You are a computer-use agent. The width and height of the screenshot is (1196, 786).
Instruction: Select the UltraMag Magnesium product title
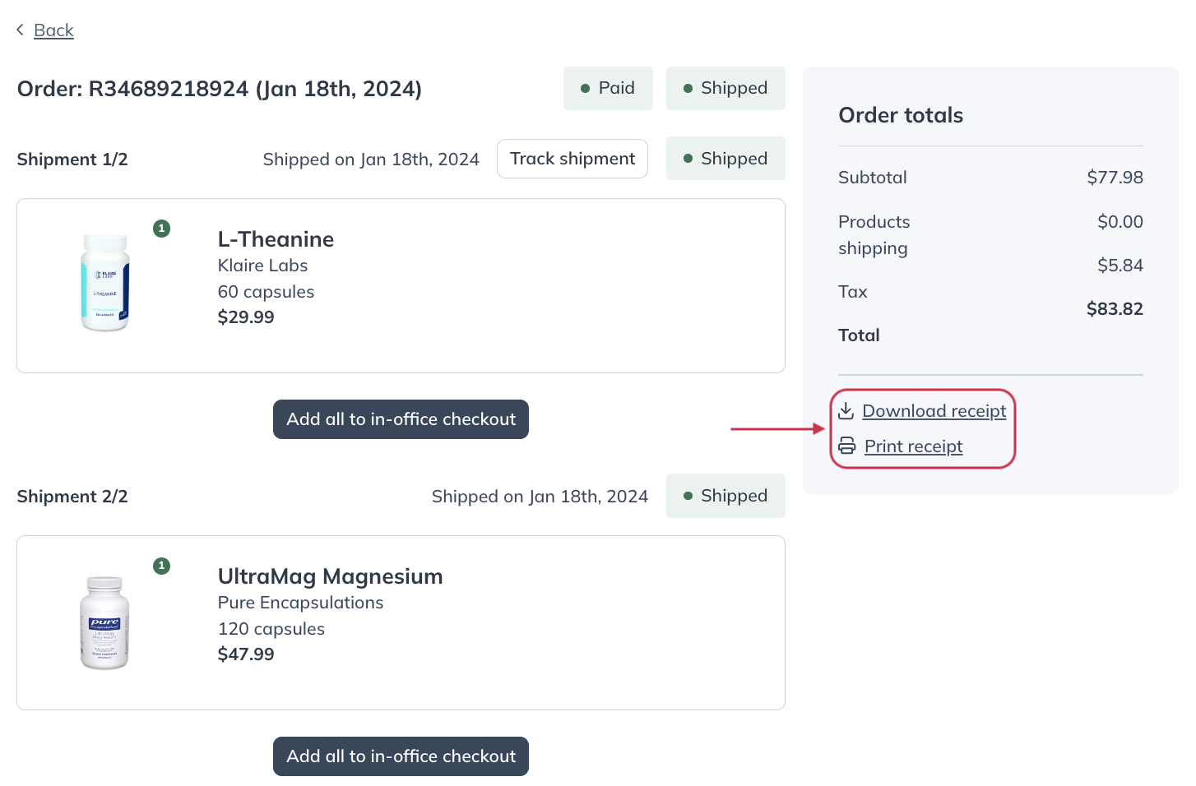[330, 576]
